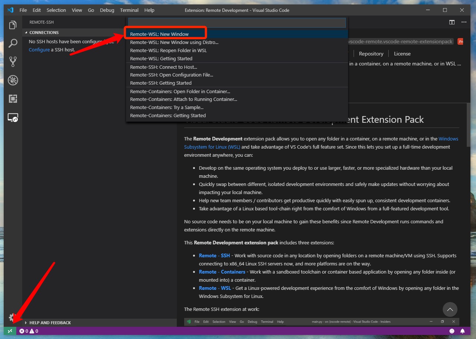Open the Debug menu
476x339 pixels.
(x=107, y=10)
